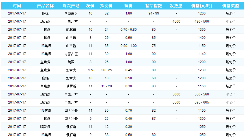
Task: Click the 490 - 500 price cell
Action: pos(201,21)
